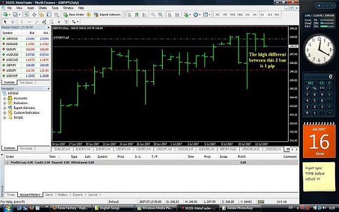Screen dimensions: 339x212
Task: Switch to Candlesticks chart mode
Action: [x=137, y=15]
